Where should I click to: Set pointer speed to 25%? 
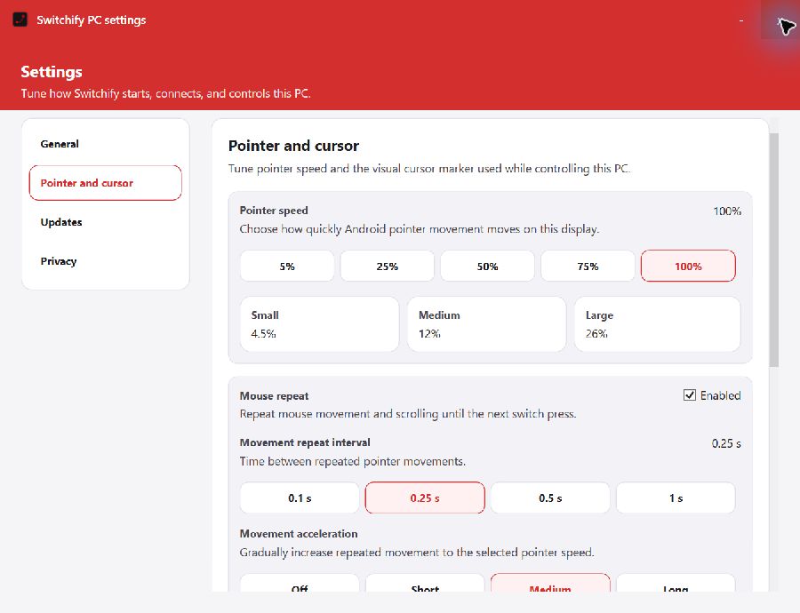388,266
